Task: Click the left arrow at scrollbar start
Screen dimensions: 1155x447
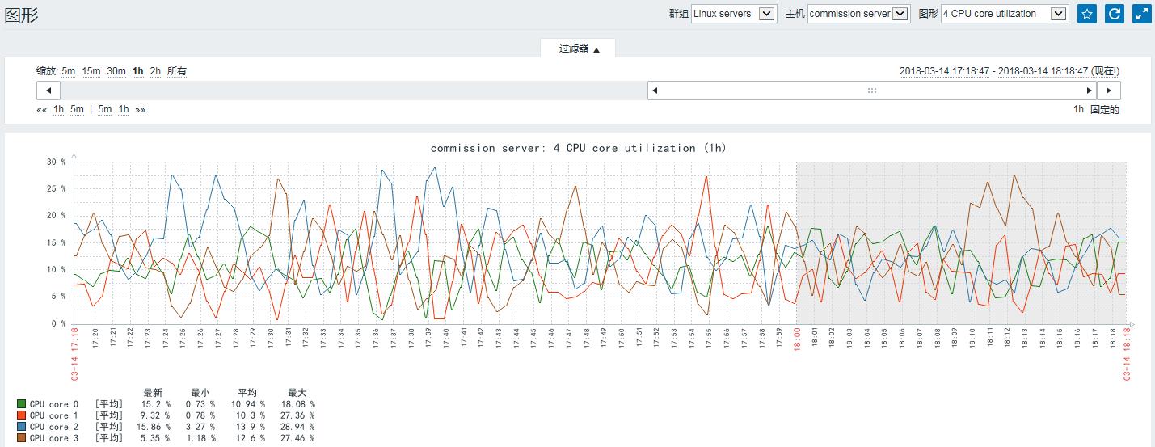Action: pos(48,91)
